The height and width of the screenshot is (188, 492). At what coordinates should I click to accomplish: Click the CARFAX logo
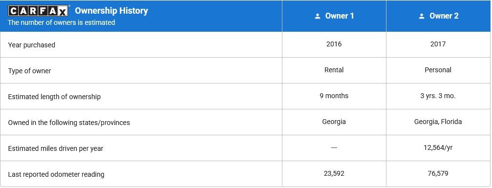click(38, 11)
